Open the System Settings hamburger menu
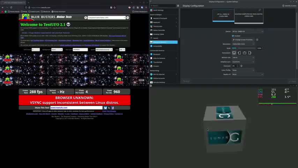 point(178,6)
